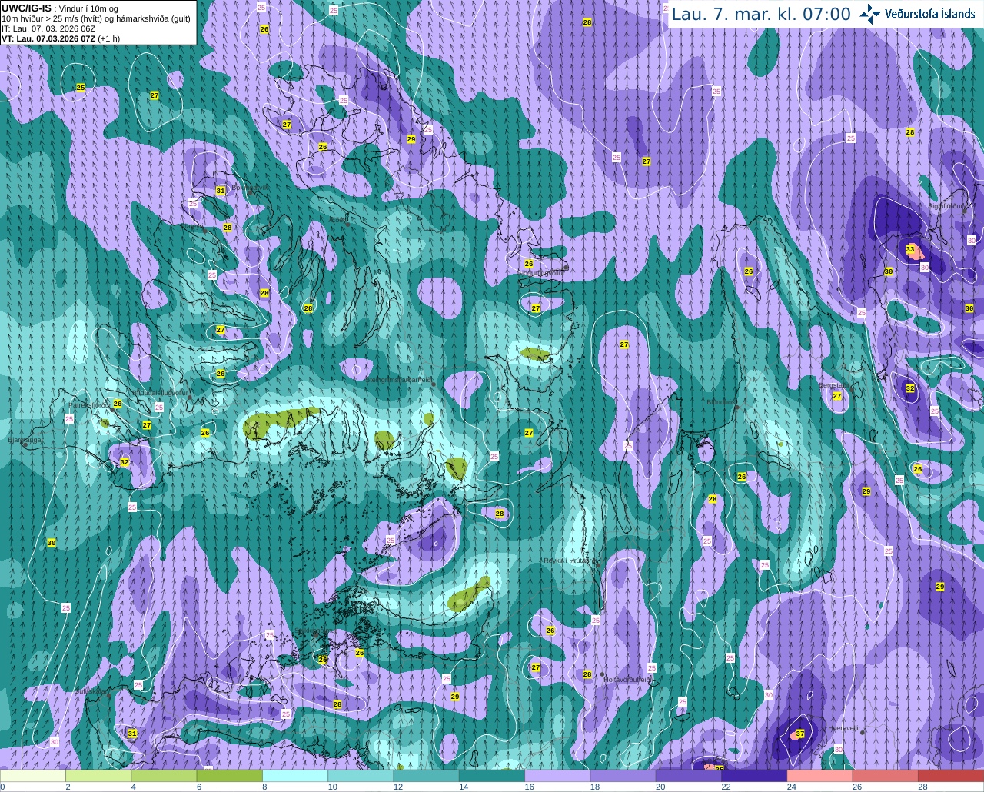This screenshot has height=792, width=984.
Task: Click the Æðey station label
Action: click(339, 218)
